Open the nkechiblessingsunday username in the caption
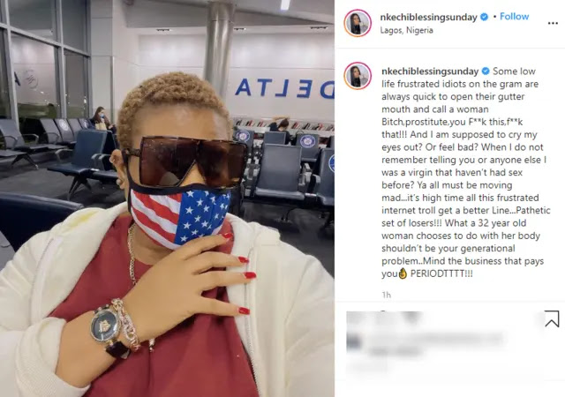This screenshot has height=397, width=565. (x=430, y=71)
